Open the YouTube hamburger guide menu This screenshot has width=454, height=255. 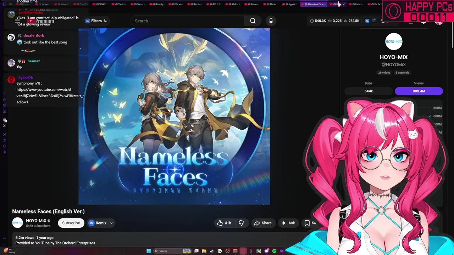[17, 21]
